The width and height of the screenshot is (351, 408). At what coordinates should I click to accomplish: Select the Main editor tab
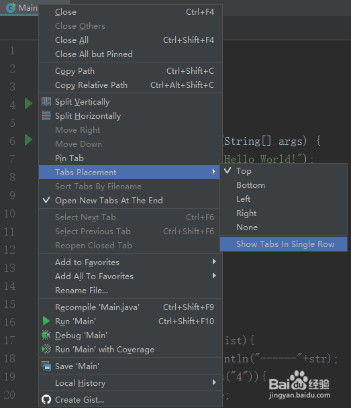point(22,8)
